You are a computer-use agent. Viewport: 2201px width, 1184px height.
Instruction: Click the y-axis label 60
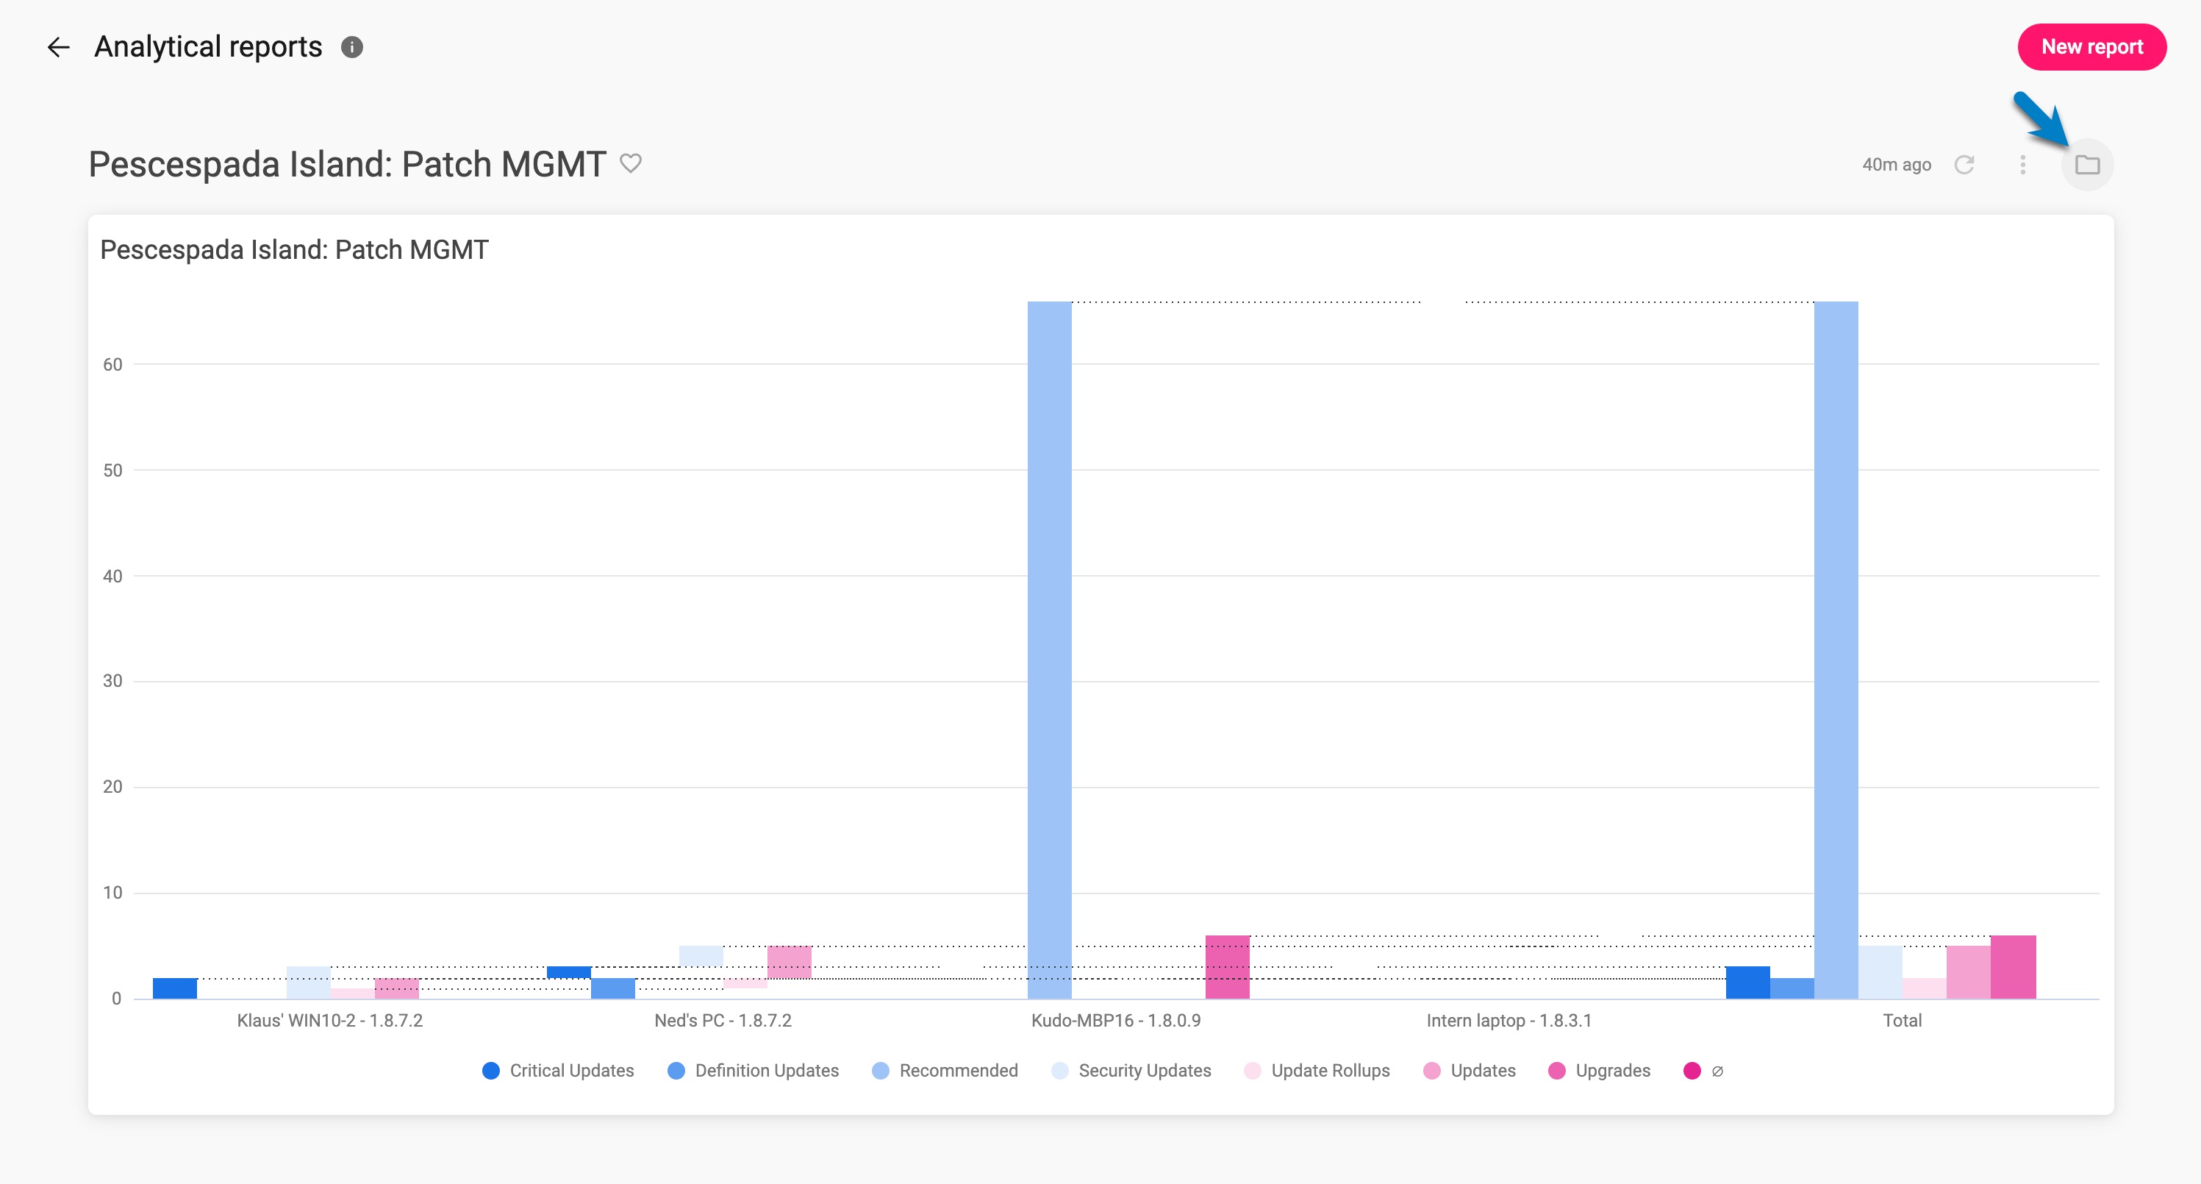[112, 364]
